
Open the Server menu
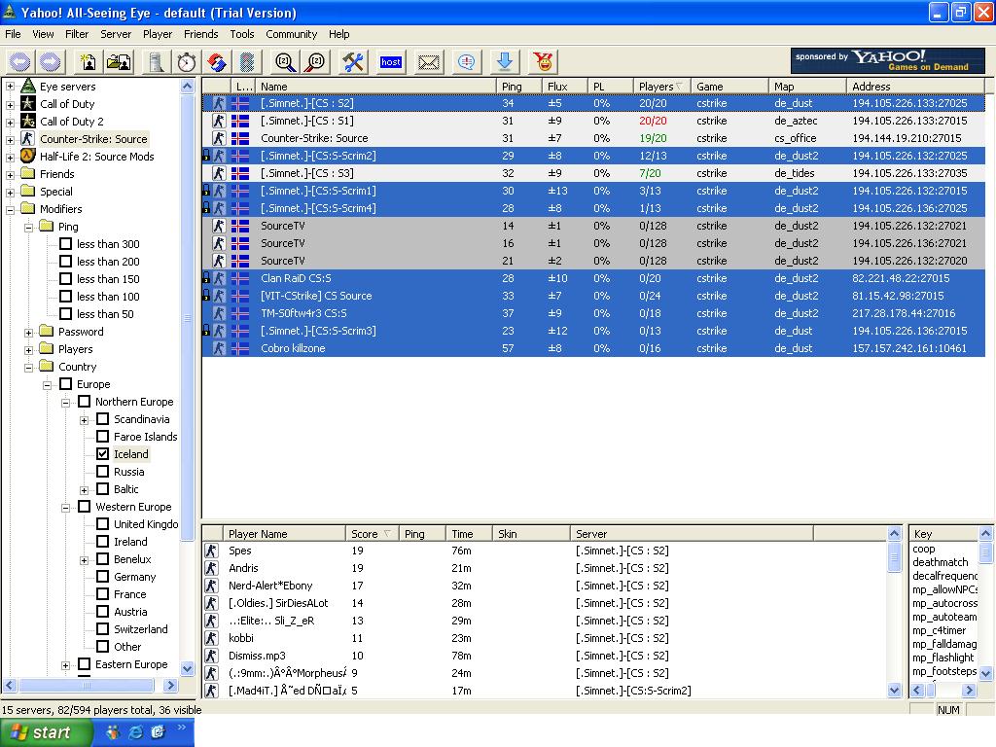pyautogui.click(x=116, y=34)
